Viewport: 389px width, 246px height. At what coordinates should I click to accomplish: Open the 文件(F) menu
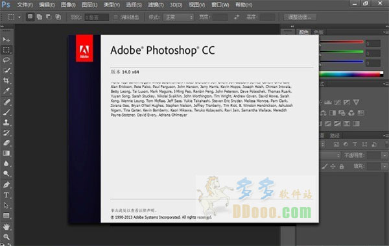point(25,5)
